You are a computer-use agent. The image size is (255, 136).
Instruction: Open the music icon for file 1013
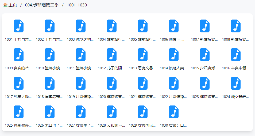(142, 55)
